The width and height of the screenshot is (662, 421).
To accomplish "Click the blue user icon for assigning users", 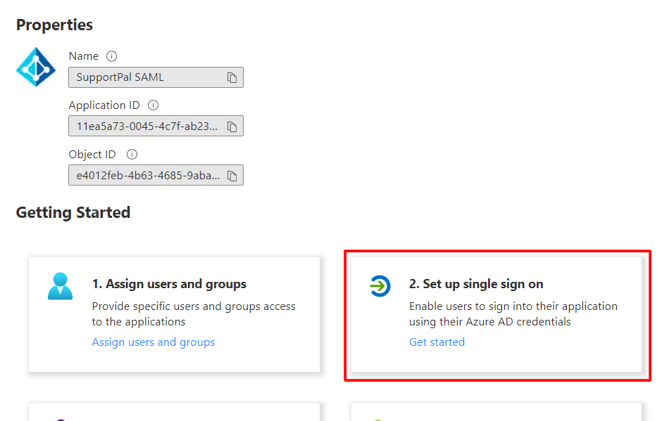I will [x=61, y=286].
